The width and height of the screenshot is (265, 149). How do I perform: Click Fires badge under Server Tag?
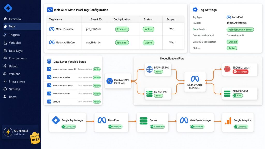point(158,96)
